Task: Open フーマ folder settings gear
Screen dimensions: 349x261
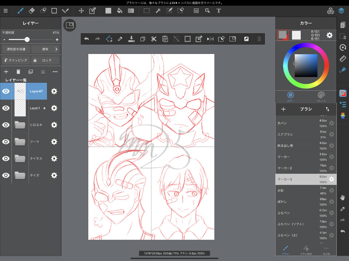Action: coord(54,142)
